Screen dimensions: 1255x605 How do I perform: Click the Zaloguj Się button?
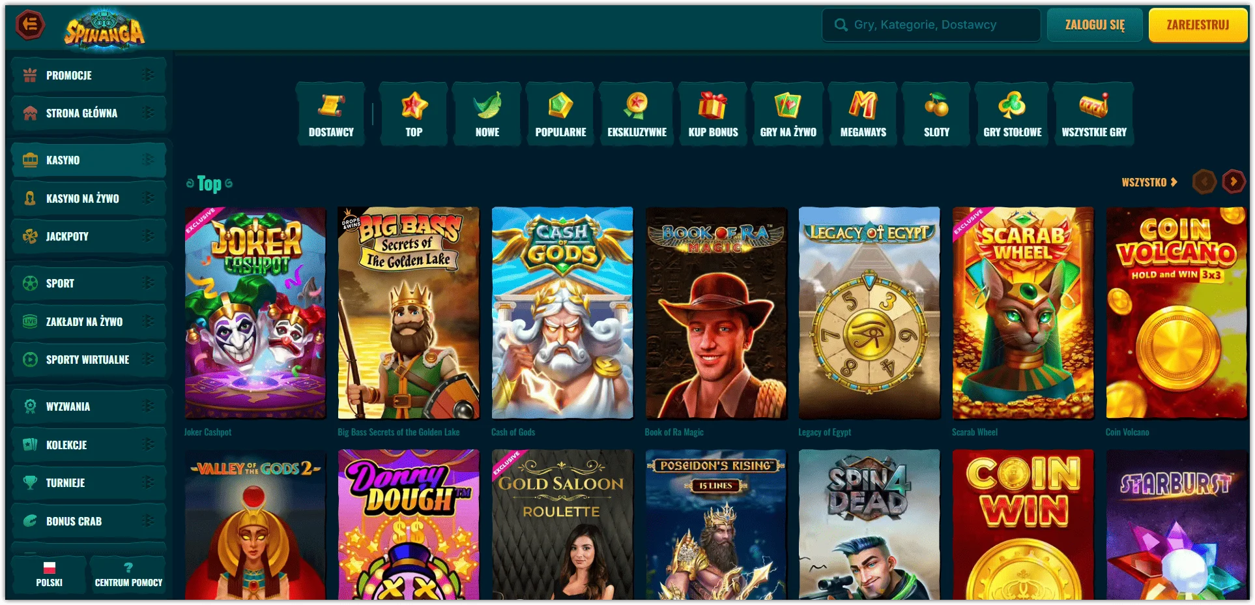coord(1095,25)
